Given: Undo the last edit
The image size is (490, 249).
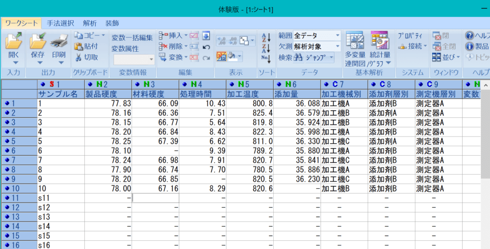Looking at the screenshot, I should [206, 47].
